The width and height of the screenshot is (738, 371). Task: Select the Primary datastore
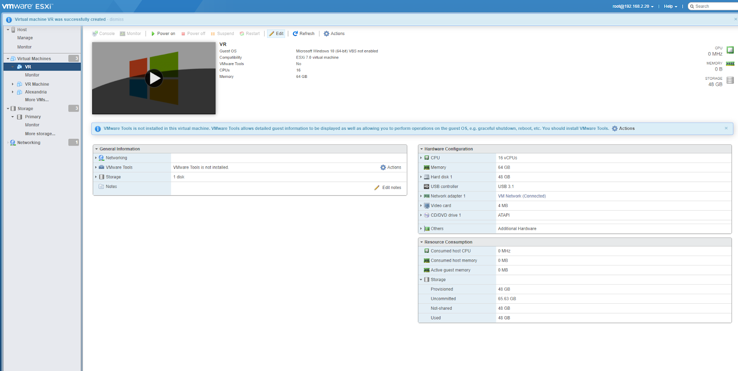pyautogui.click(x=33, y=117)
